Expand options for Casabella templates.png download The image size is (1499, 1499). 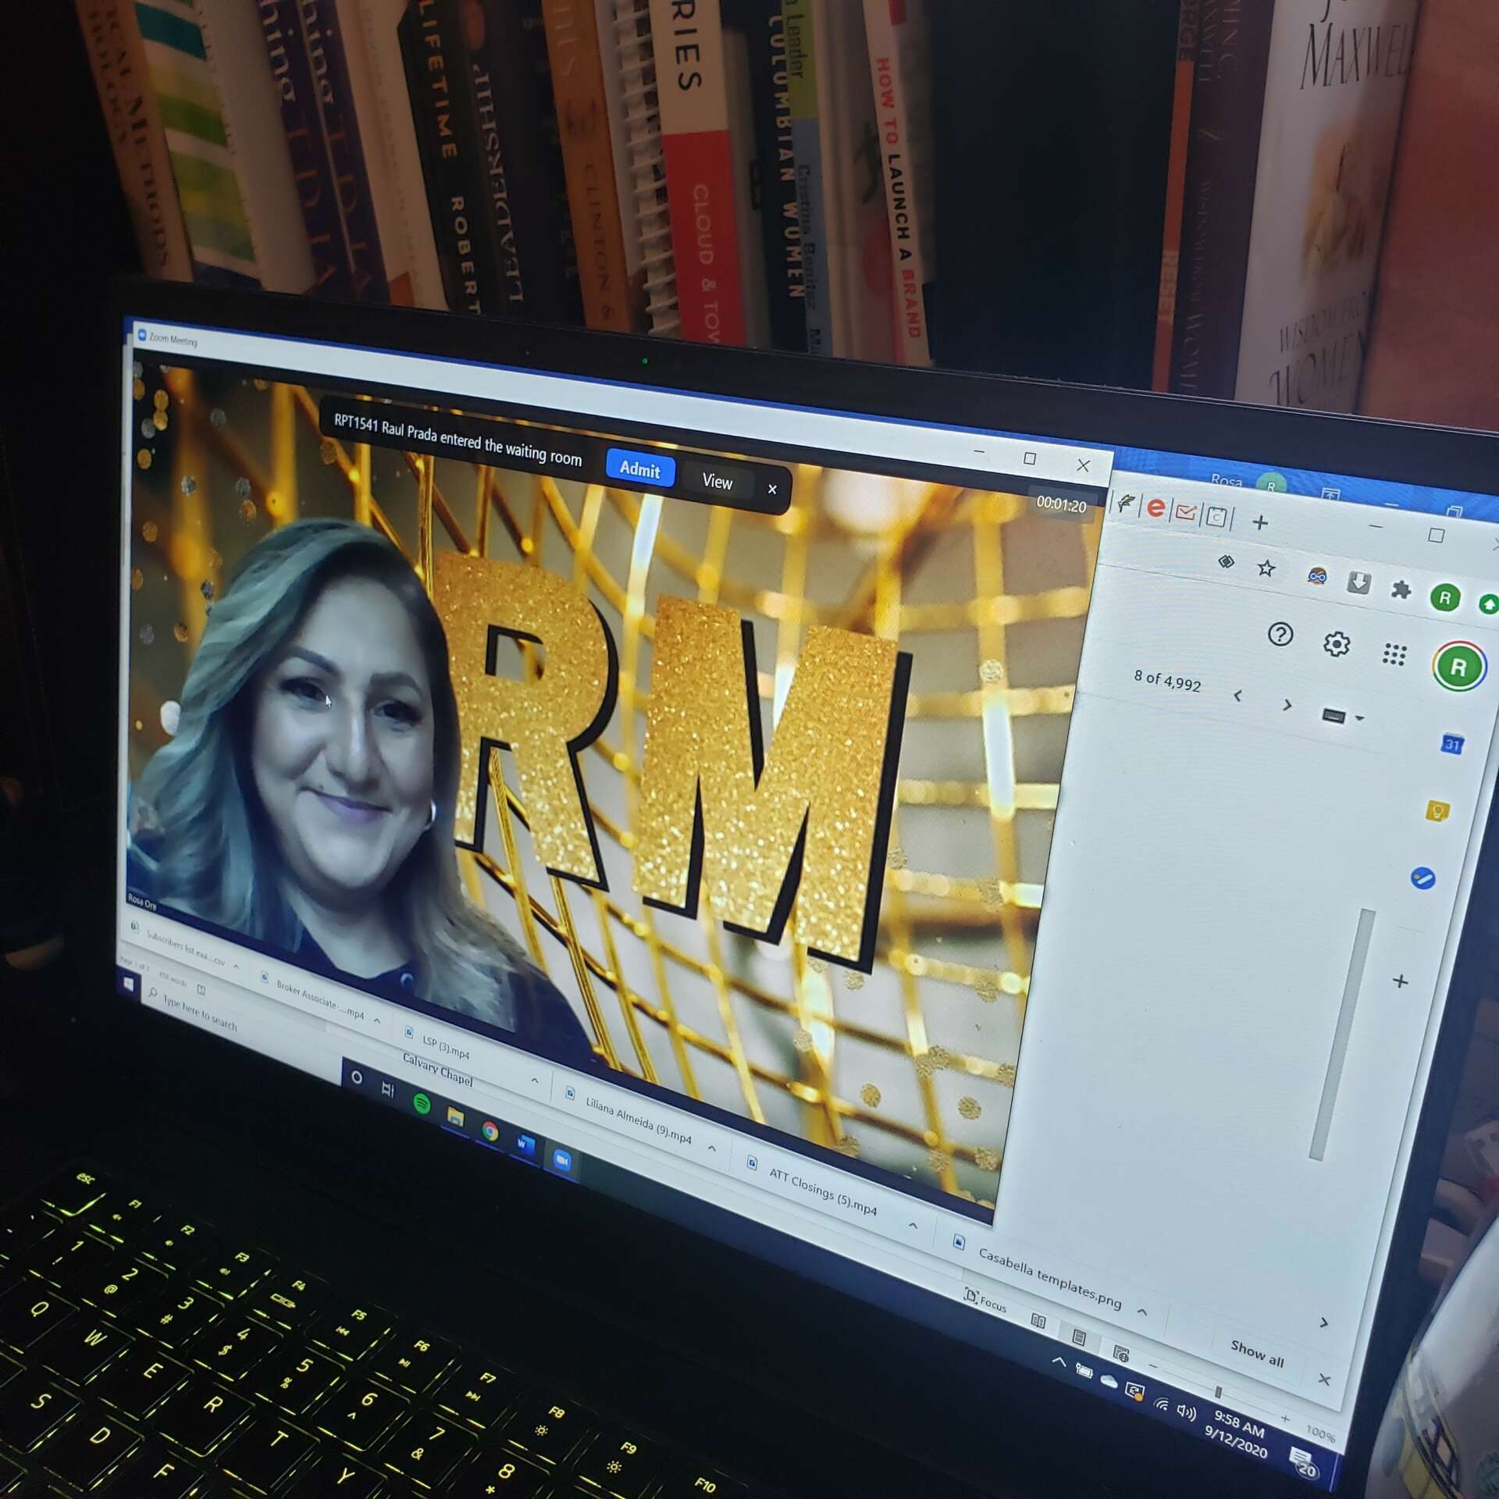pyautogui.click(x=1142, y=1312)
